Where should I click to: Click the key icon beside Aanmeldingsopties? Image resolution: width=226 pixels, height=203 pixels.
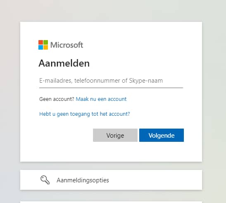pos(45,180)
